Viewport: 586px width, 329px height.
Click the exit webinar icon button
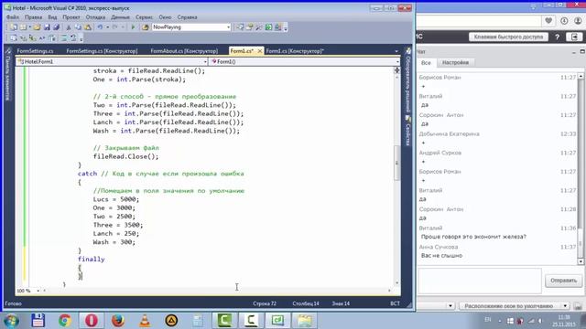click(574, 37)
